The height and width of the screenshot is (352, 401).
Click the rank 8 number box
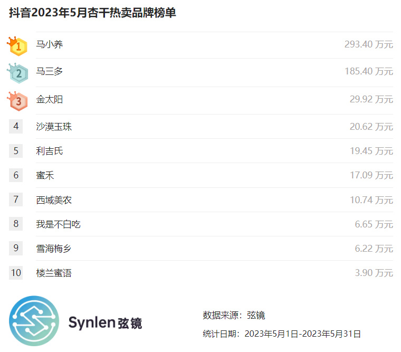pyautogui.click(x=16, y=224)
